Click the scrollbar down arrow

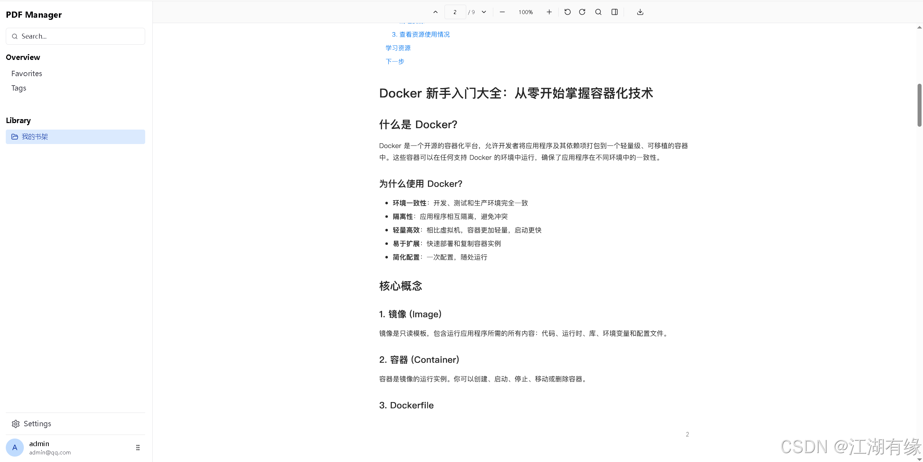[x=919, y=459]
